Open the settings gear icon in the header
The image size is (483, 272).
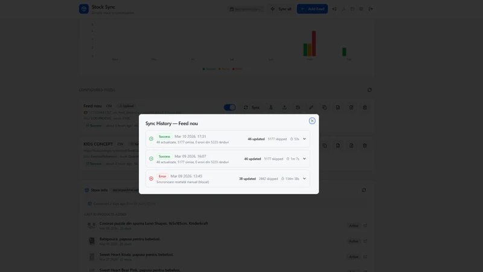[x=361, y=9]
